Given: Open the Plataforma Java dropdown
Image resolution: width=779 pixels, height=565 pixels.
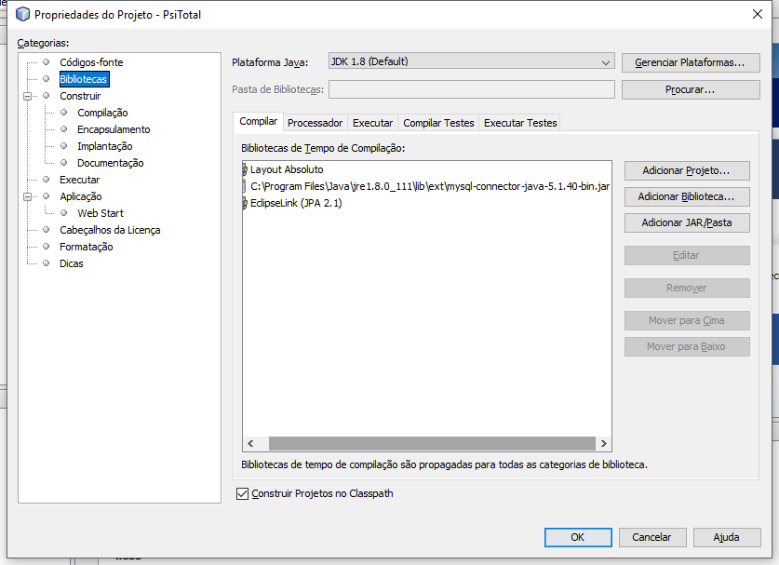Looking at the screenshot, I should pos(472,61).
